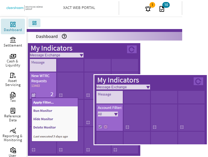Open the Asset Servicing module
Screen dimensions: 208x157
pos(13,79)
